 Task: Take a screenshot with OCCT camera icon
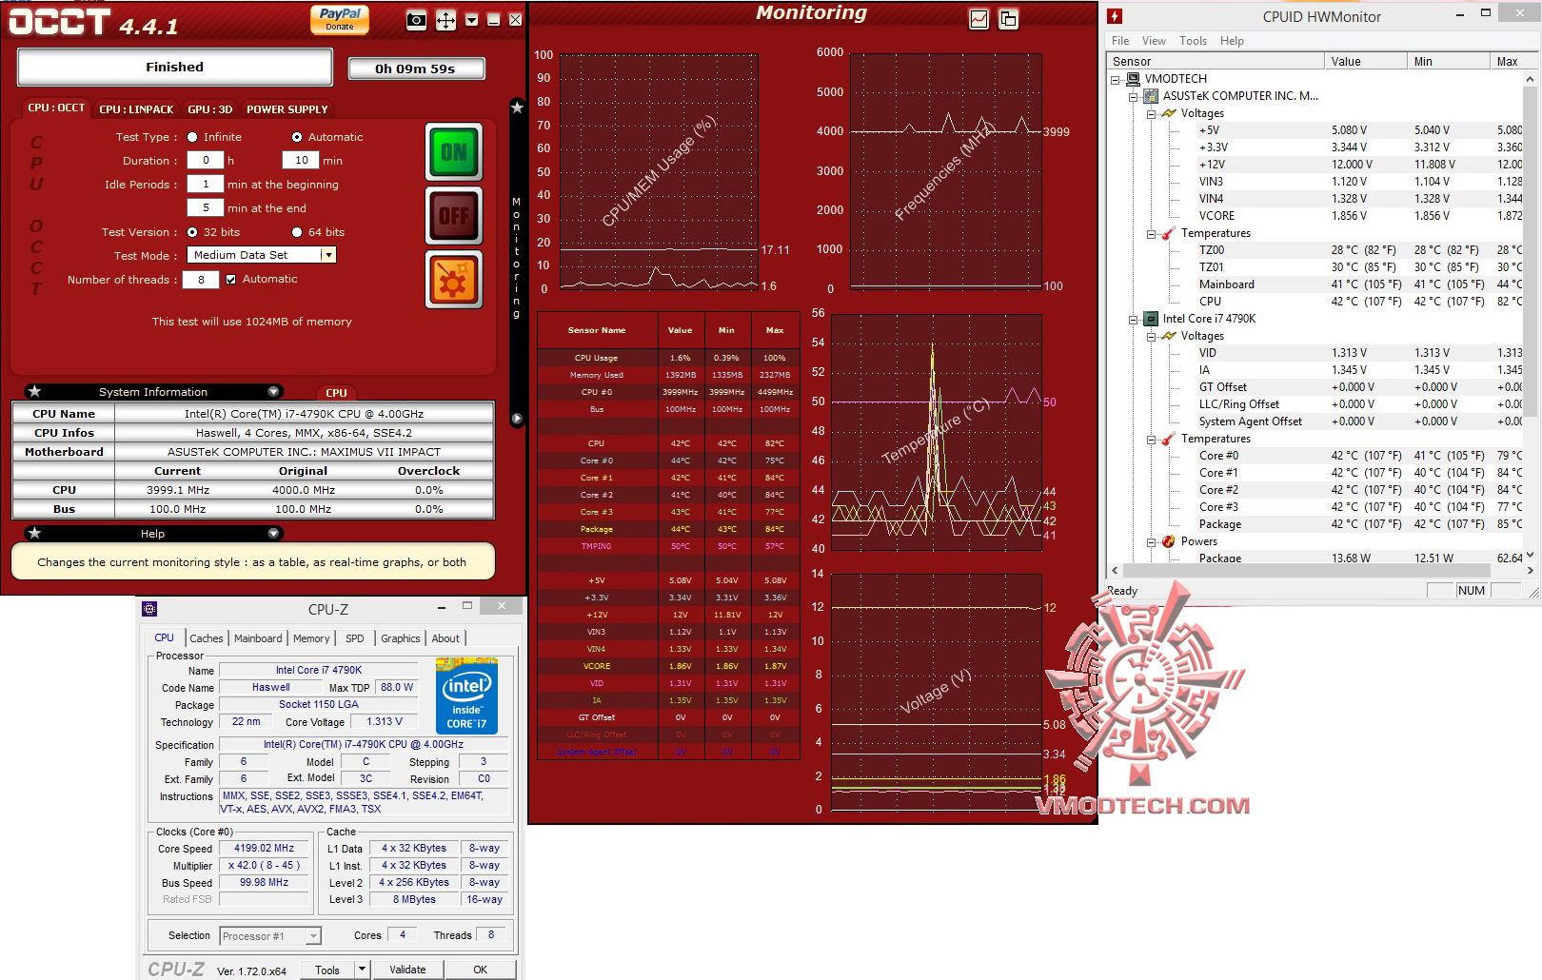coord(416,20)
